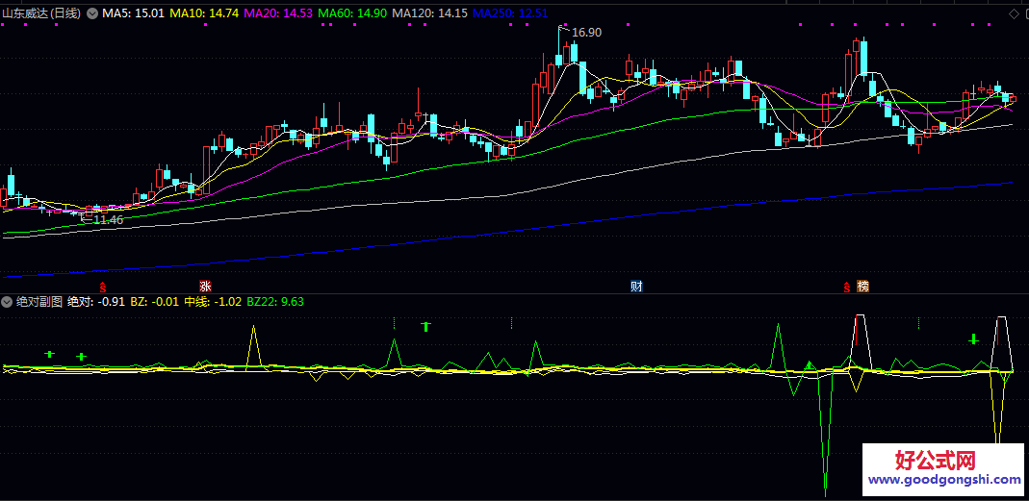Click the 涨 event marker icon

tap(204, 287)
